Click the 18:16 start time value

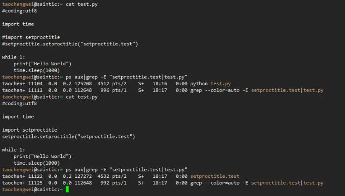(160, 83)
